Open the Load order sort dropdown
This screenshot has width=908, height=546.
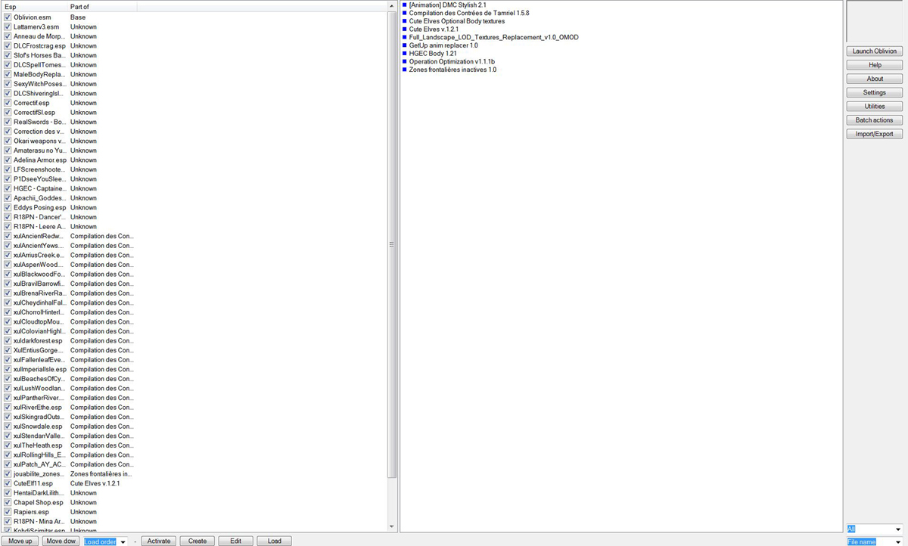(x=123, y=541)
